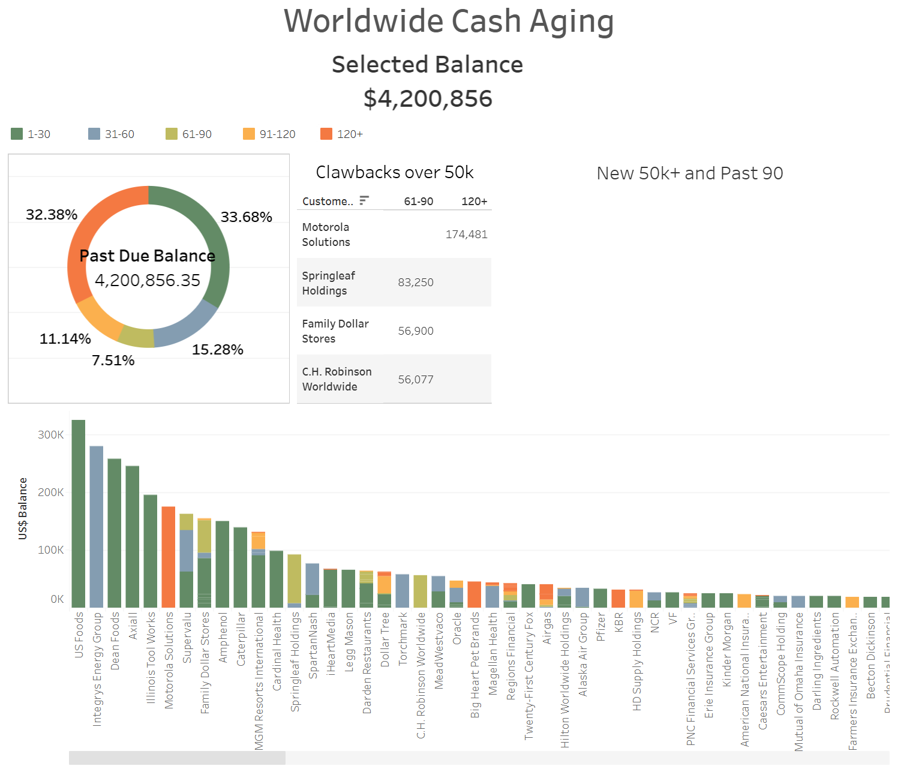Click the Darden Restaurants axis label
The image size is (919, 775).
(x=367, y=663)
